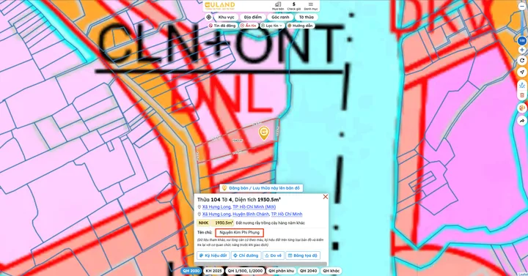Click the yellow pin marker on the parcel

pyautogui.click(x=263, y=133)
